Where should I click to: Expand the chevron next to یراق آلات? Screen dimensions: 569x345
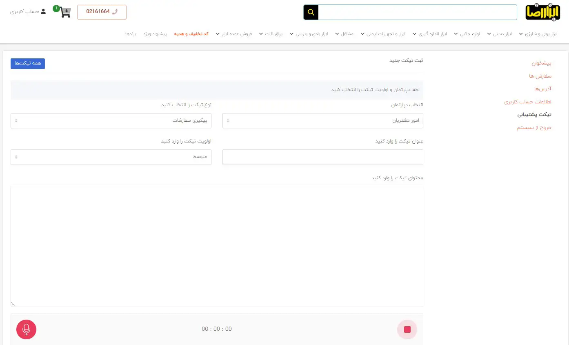pyautogui.click(x=261, y=34)
